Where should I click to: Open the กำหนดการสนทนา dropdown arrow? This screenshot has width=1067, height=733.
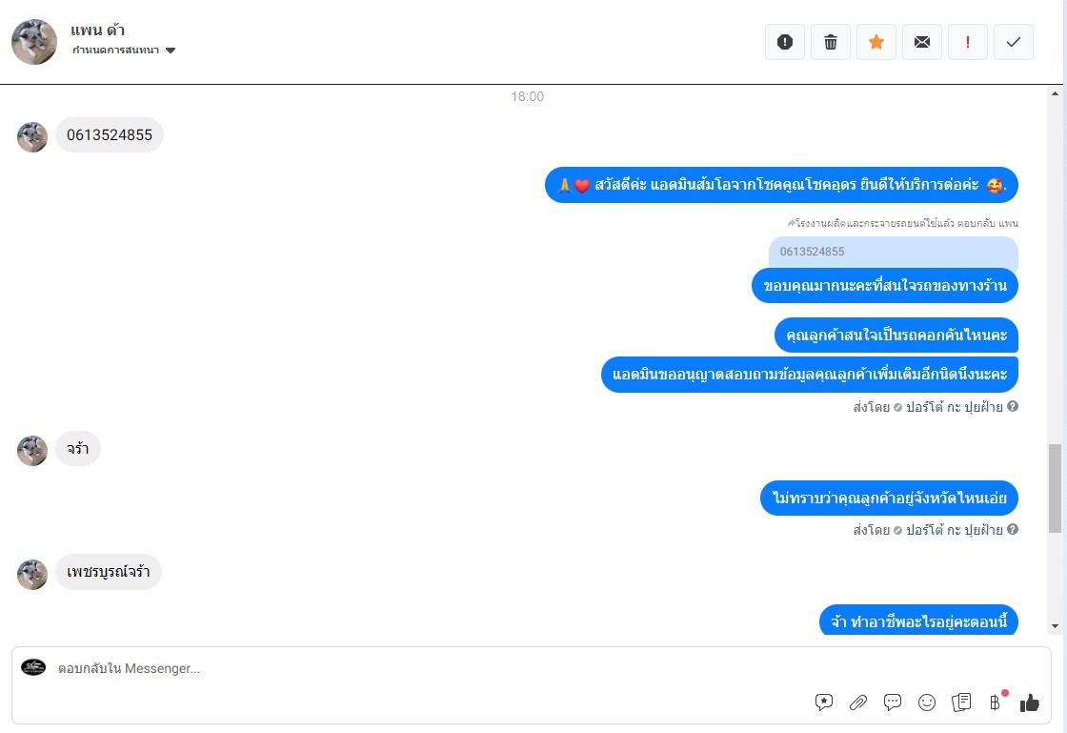(x=171, y=51)
